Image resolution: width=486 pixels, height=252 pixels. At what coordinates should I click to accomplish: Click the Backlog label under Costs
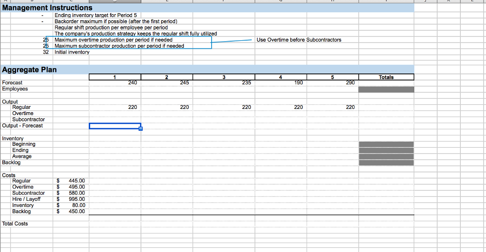point(21,212)
